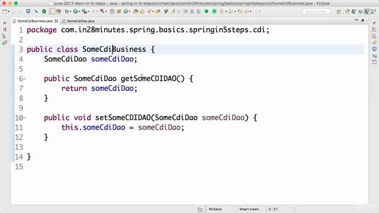Open the New wizard dropdown arrow
The image size is (379, 213).
pyautogui.click(x=9, y=11)
